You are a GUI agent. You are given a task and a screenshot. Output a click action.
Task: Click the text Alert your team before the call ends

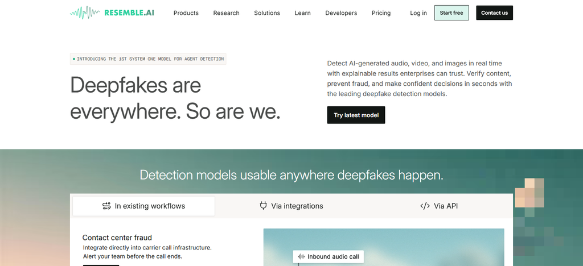point(132,256)
